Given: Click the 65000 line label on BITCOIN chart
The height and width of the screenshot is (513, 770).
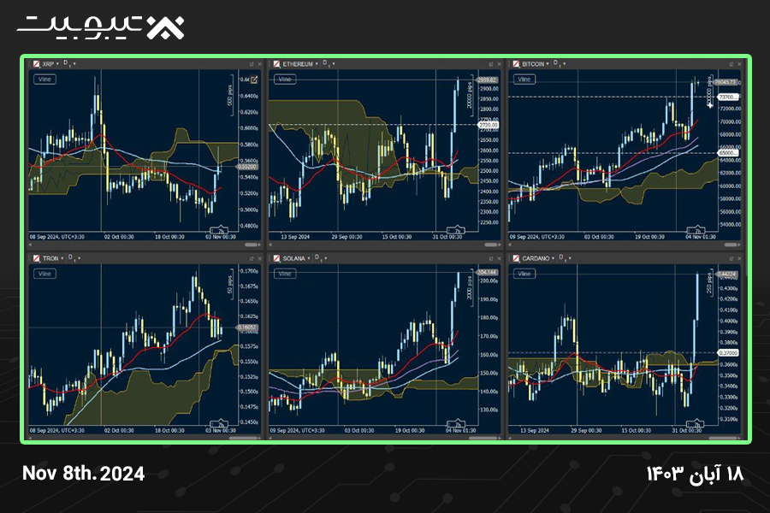Looking at the screenshot, I should coord(728,153).
